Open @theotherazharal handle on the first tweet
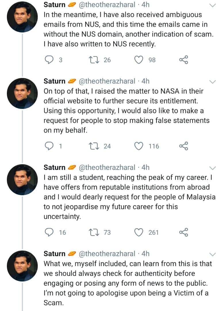This screenshot has height=311, width=224. point(107,5)
